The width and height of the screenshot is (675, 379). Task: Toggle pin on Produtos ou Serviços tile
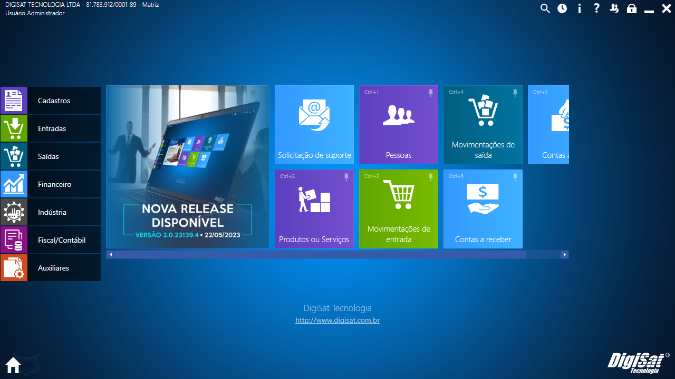(x=346, y=177)
